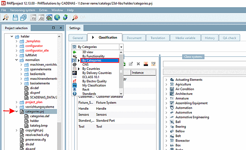Screen dimensions: 246x150
Task: Click the black-framed target window toolbar icon
Action: tap(49, 17)
